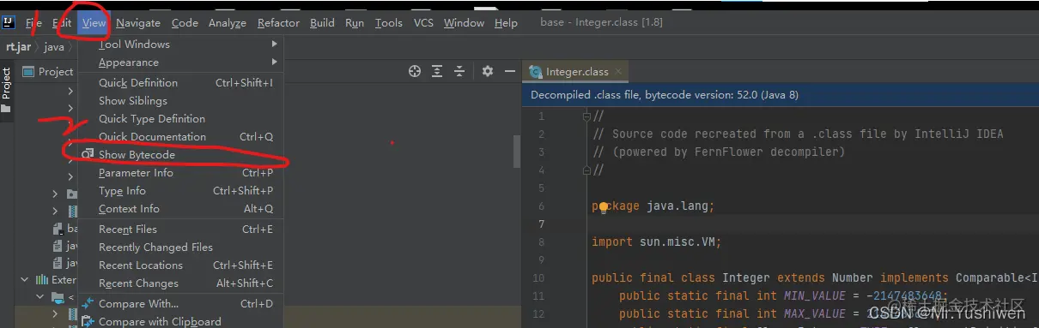Screen dimensions: 1039x328
Task: Expand the Tool Windows submenu
Action: [180, 45]
